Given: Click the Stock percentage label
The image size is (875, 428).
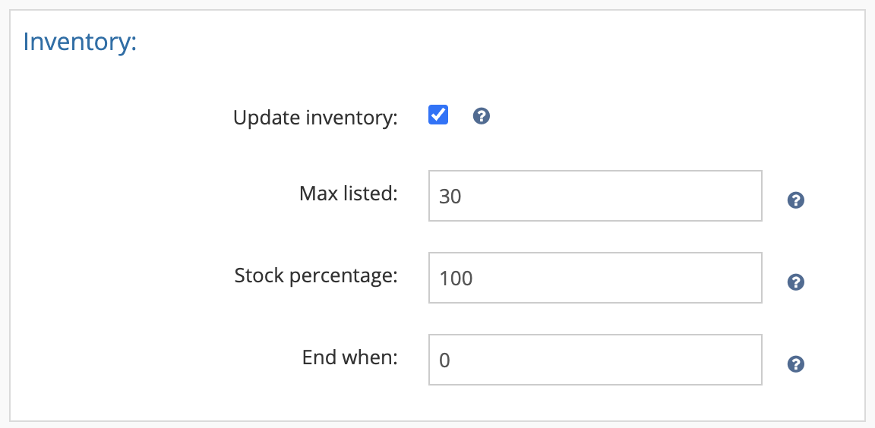Looking at the screenshot, I should point(316,276).
